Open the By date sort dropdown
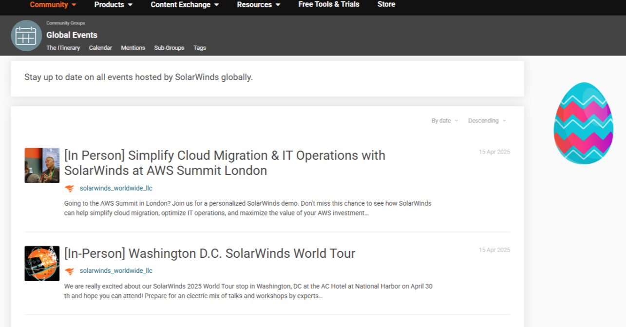The image size is (626, 327). pyautogui.click(x=444, y=121)
